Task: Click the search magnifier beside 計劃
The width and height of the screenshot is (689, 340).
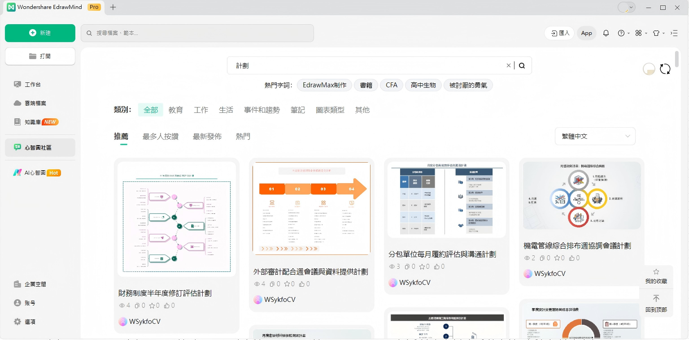Action: tap(522, 65)
